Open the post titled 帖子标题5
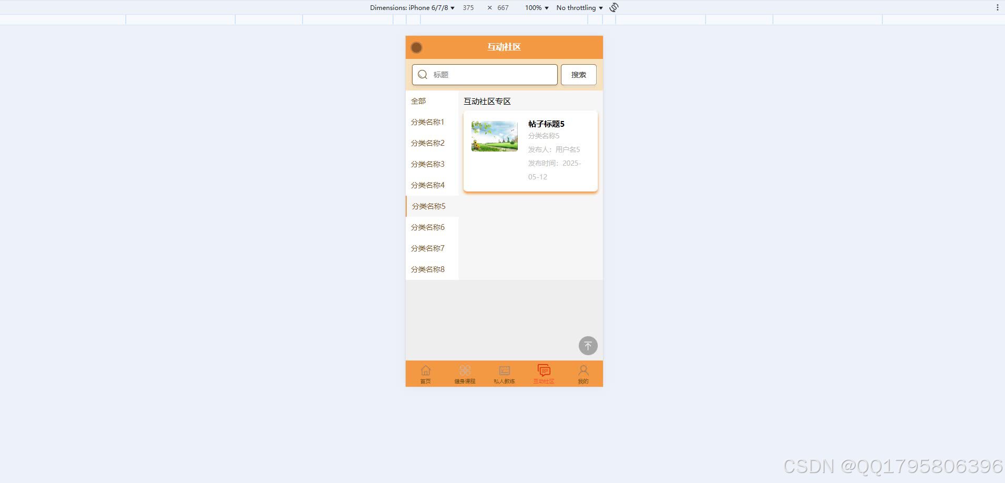The image size is (1005, 483). click(x=546, y=124)
